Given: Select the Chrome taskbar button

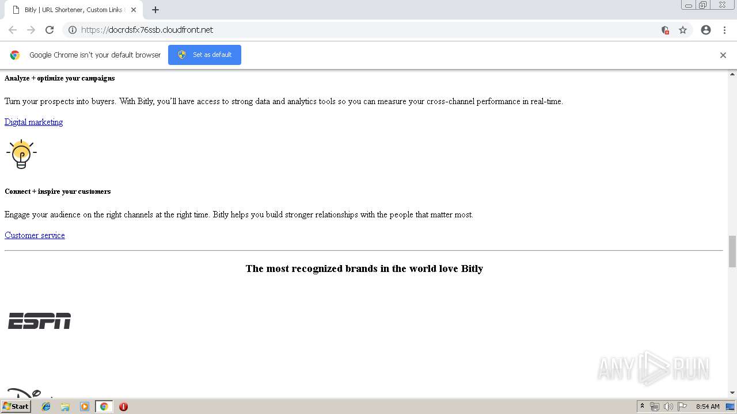Looking at the screenshot, I should click(x=104, y=407).
